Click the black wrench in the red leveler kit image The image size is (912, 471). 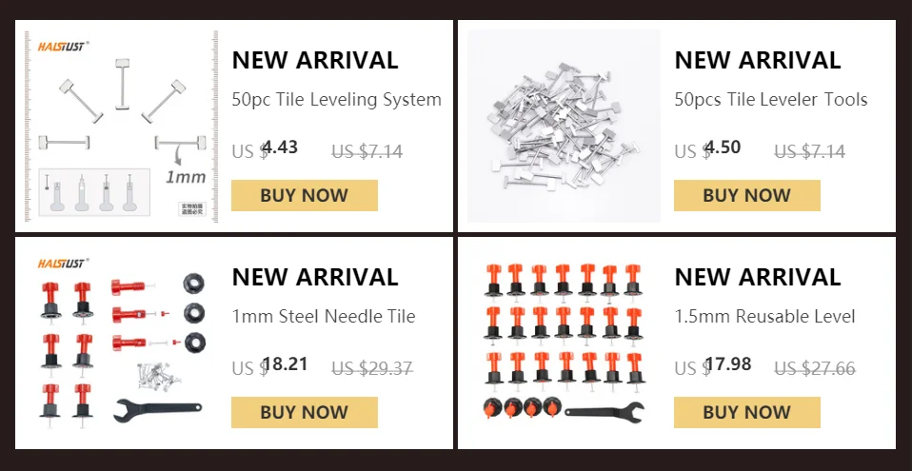(x=157, y=410)
